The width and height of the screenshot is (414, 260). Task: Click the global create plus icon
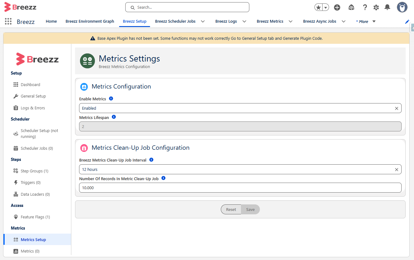pyautogui.click(x=337, y=7)
